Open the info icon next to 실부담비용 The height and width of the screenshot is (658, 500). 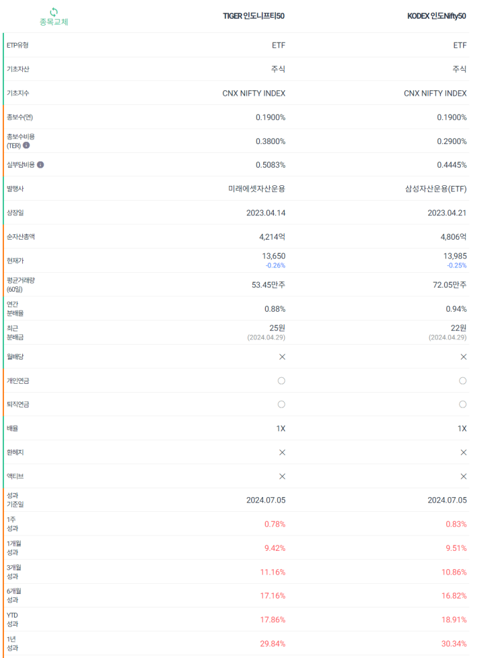pyautogui.click(x=40, y=164)
